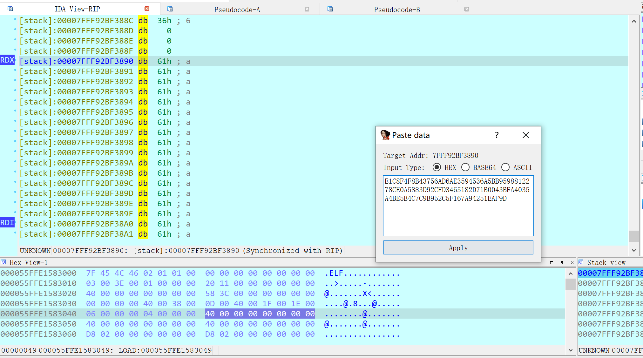Close the Pseudocode-A tab
Image resolution: width=643 pixels, height=358 pixels.
pyautogui.click(x=307, y=9)
